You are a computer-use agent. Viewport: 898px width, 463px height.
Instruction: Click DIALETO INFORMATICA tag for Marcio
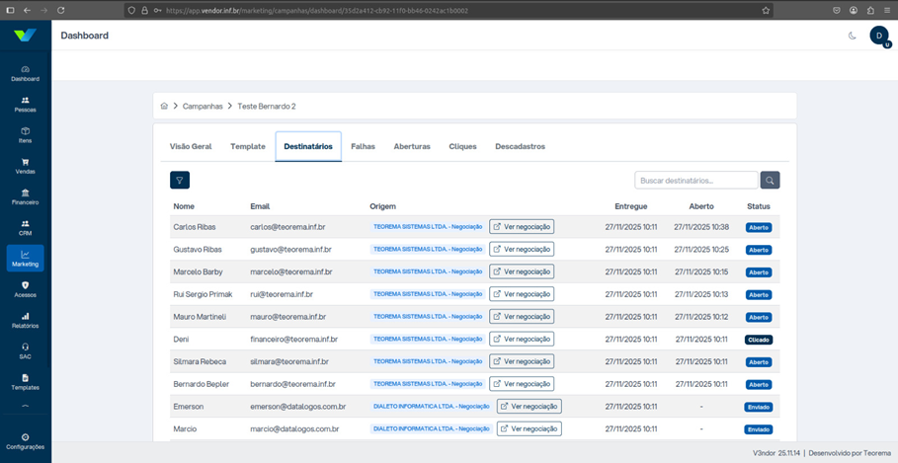click(432, 428)
